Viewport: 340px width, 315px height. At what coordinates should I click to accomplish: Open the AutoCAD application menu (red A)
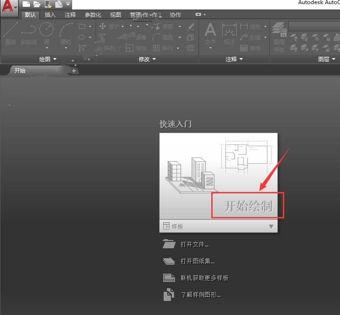[x=8, y=7]
